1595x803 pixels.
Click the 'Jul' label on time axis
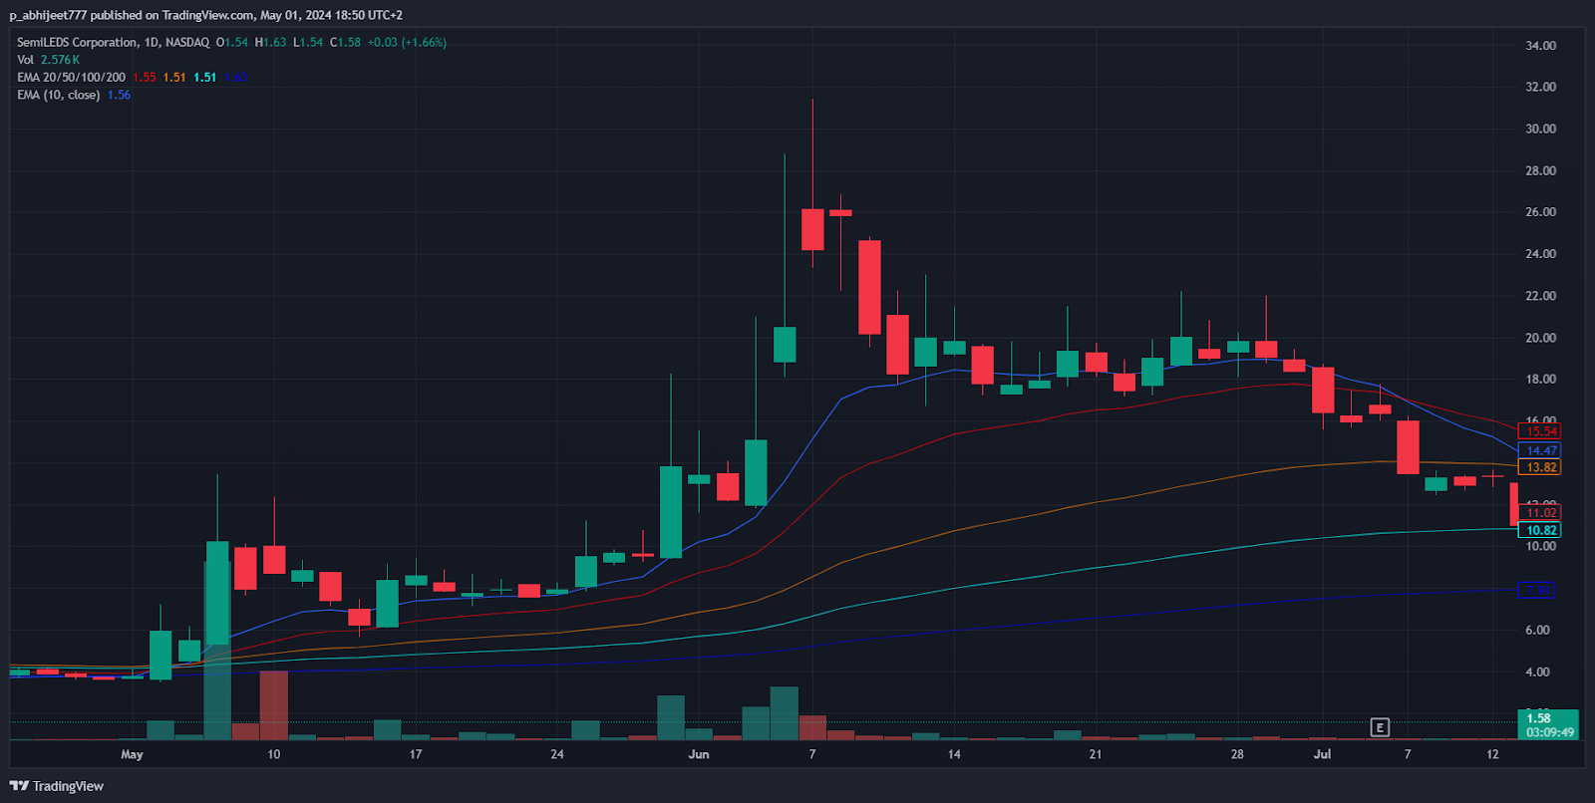(1322, 754)
